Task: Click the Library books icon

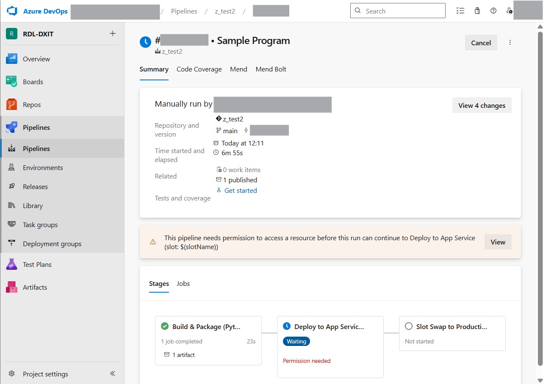Action: pos(12,206)
